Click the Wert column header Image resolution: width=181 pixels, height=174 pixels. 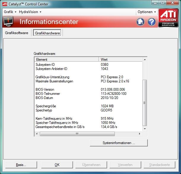[x=121, y=60]
